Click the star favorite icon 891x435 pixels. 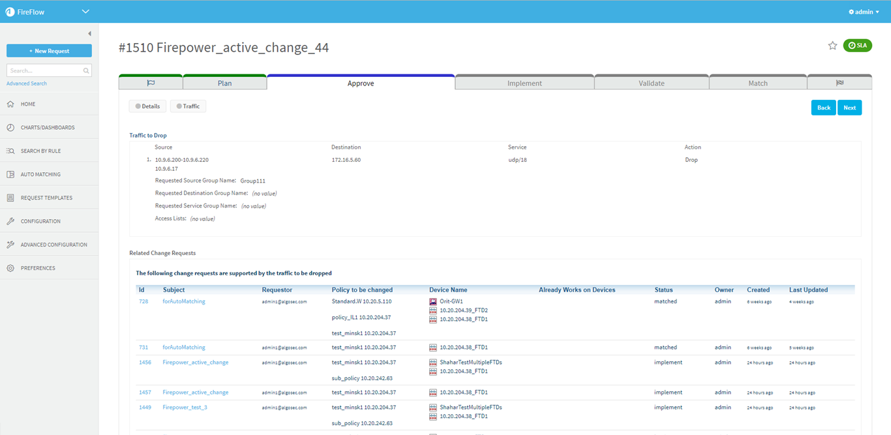coord(832,46)
